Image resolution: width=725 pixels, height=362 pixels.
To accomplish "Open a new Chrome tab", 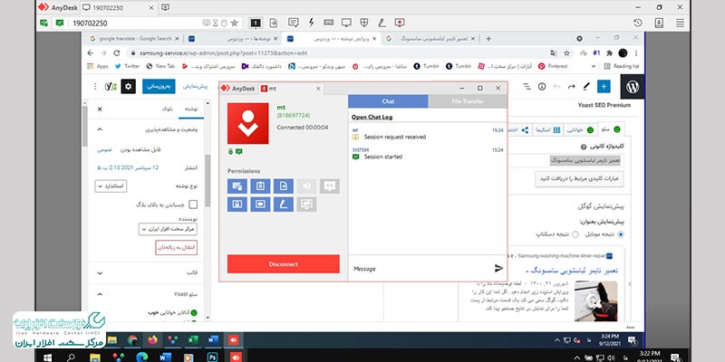I will (x=488, y=39).
